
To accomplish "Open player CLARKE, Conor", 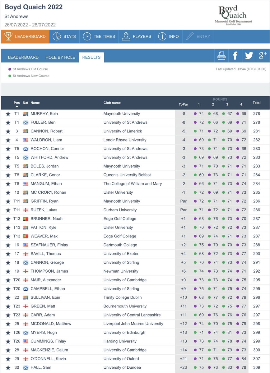I will point(45,175).
